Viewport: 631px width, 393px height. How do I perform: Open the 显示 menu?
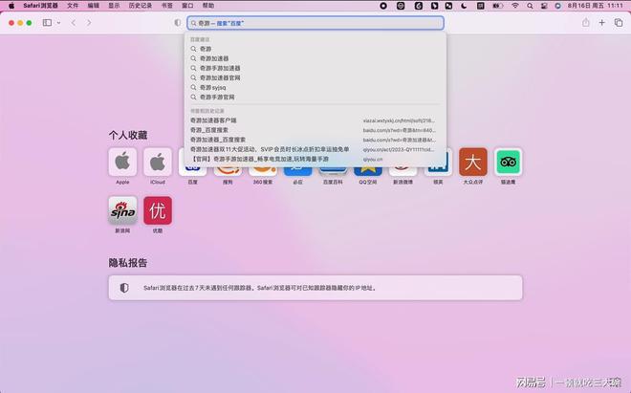click(114, 6)
